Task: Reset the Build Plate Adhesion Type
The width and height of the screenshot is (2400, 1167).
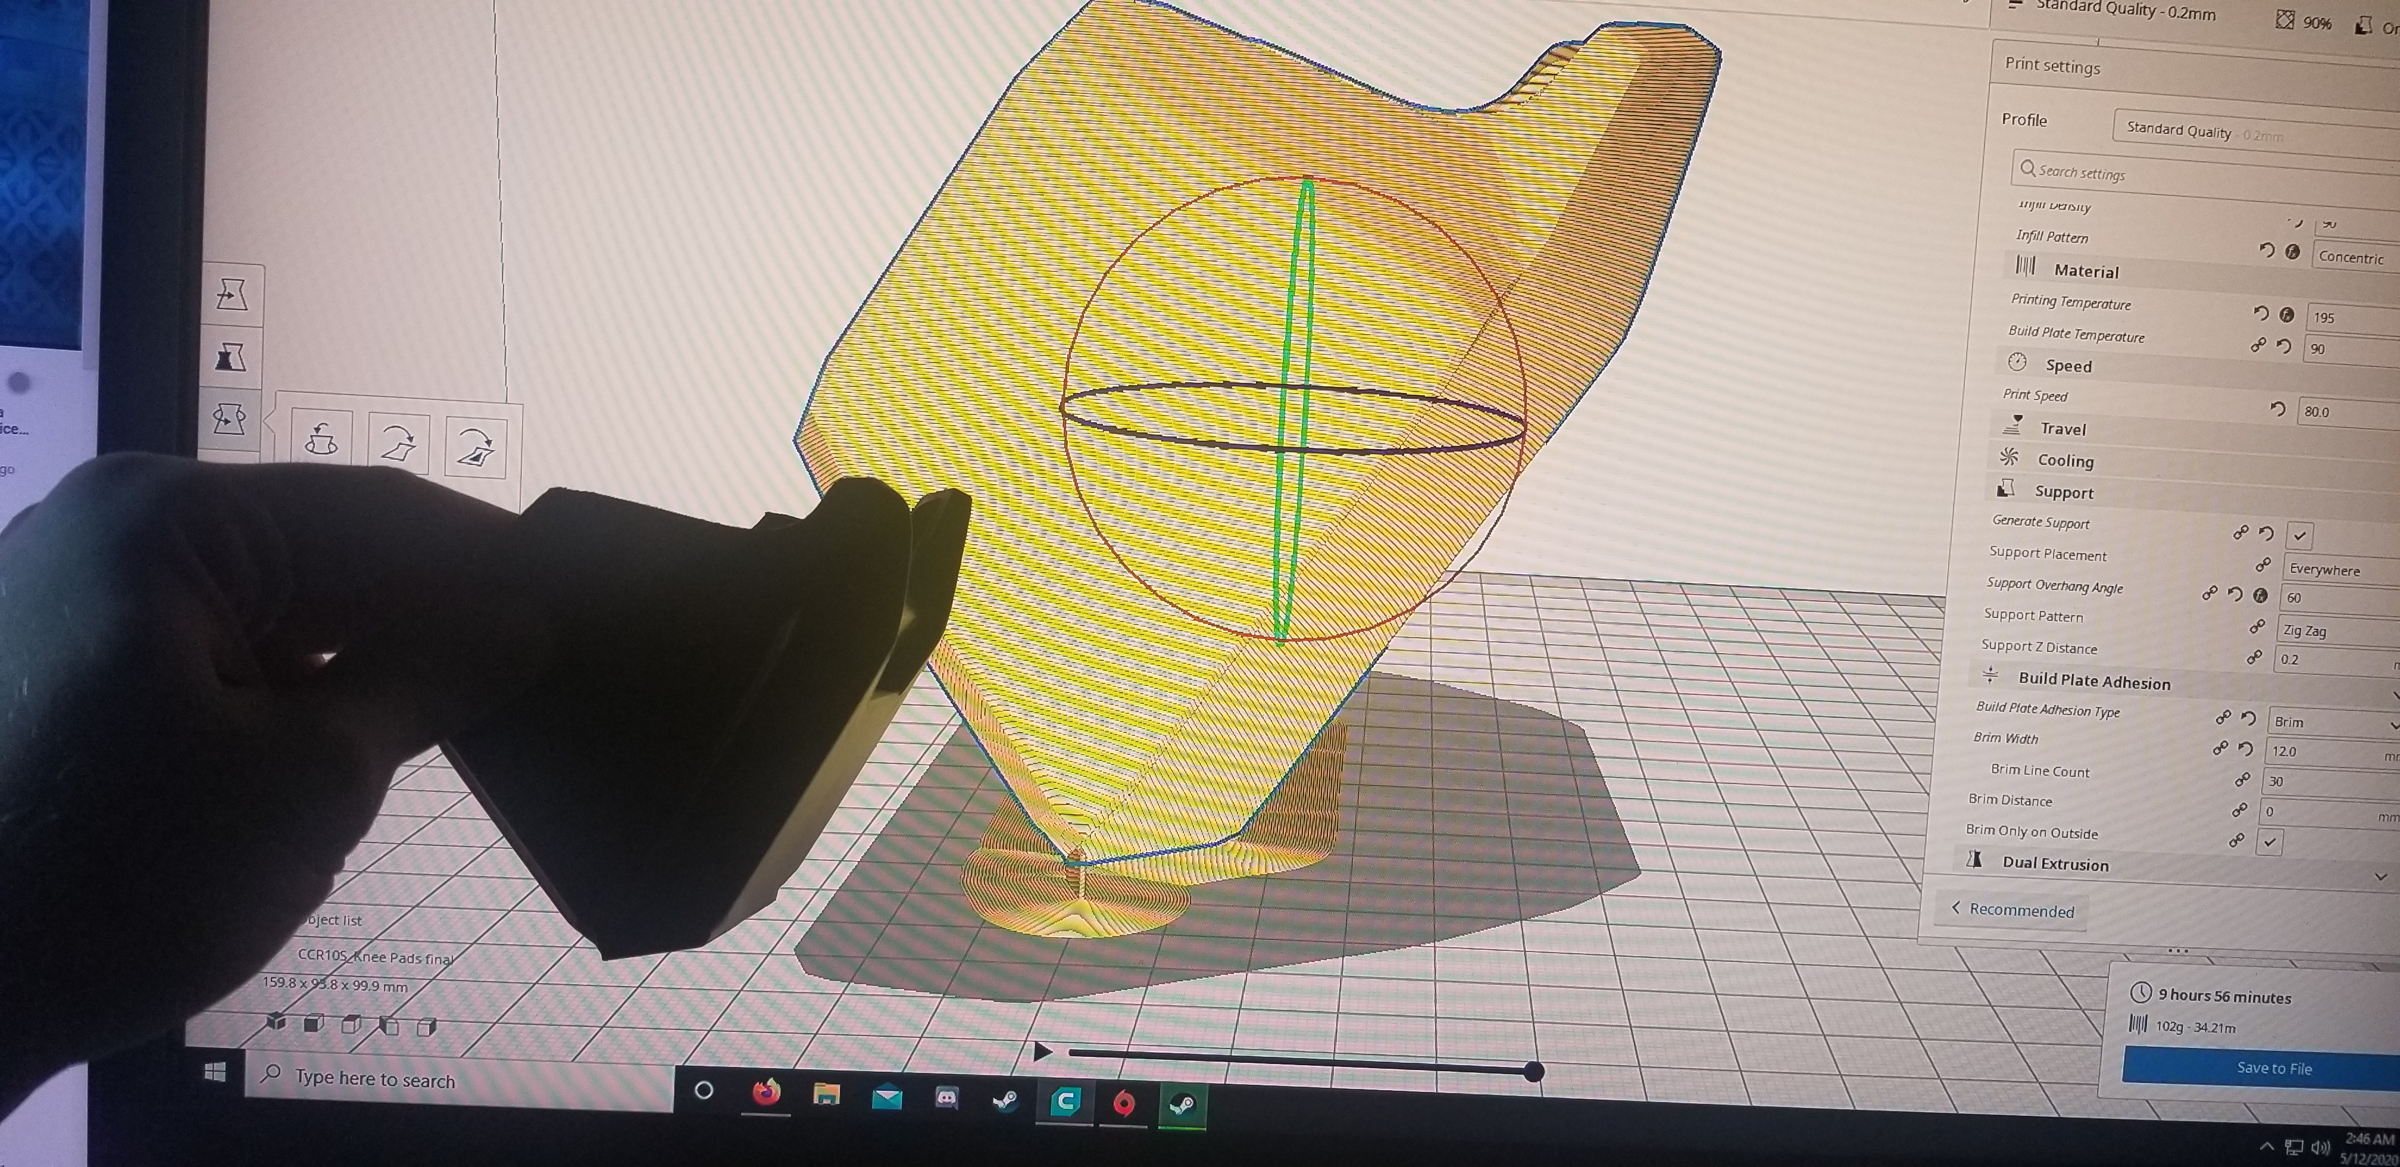Action: [x=2248, y=719]
